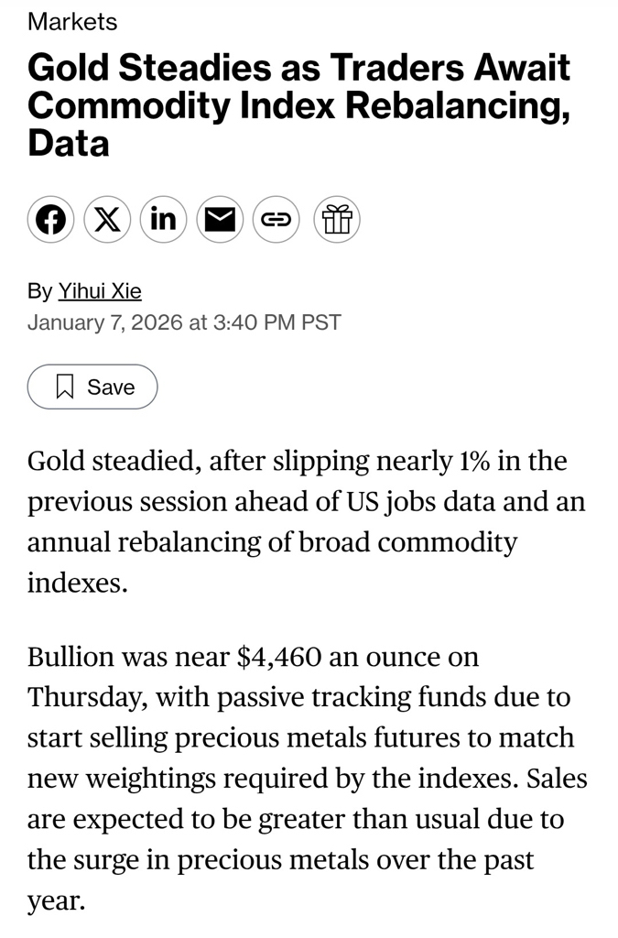The width and height of the screenshot is (618, 938).
Task: Click the word "Data" in the headline
Action: (x=69, y=144)
